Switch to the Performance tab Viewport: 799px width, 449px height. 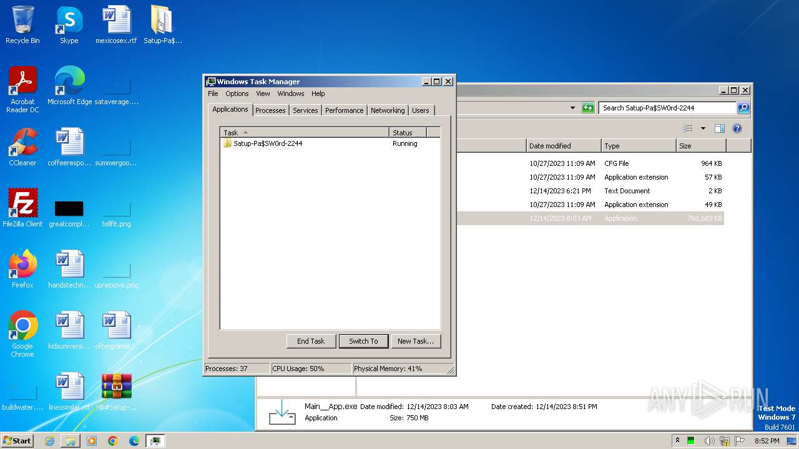[x=344, y=110]
